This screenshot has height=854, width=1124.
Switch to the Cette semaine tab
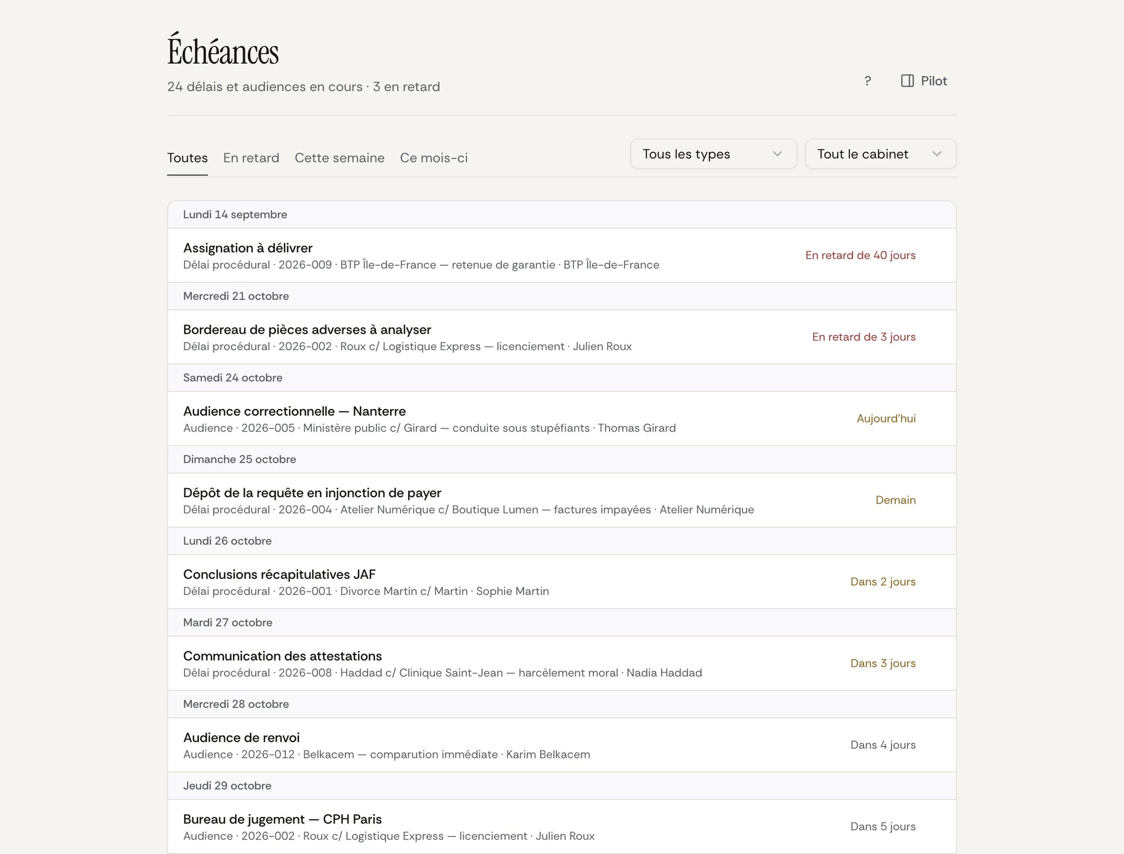click(339, 158)
